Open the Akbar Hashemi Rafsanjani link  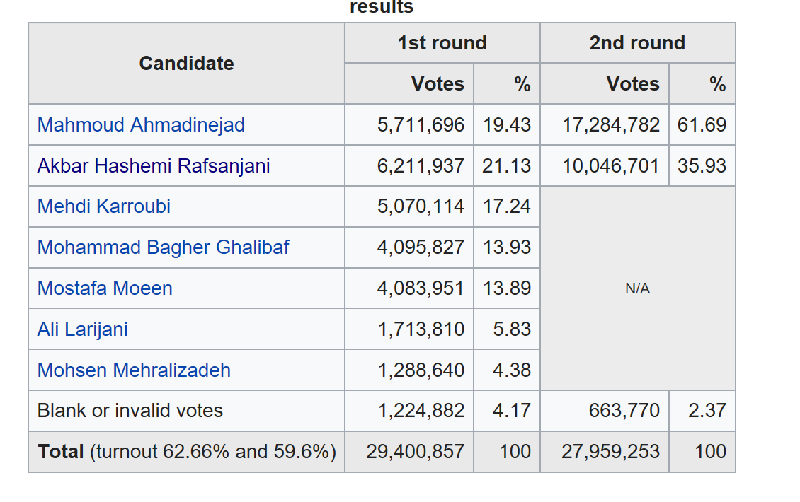pyautogui.click(x=154, y=165)
